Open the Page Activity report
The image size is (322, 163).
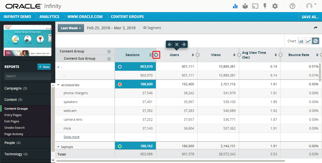point(14,134)
